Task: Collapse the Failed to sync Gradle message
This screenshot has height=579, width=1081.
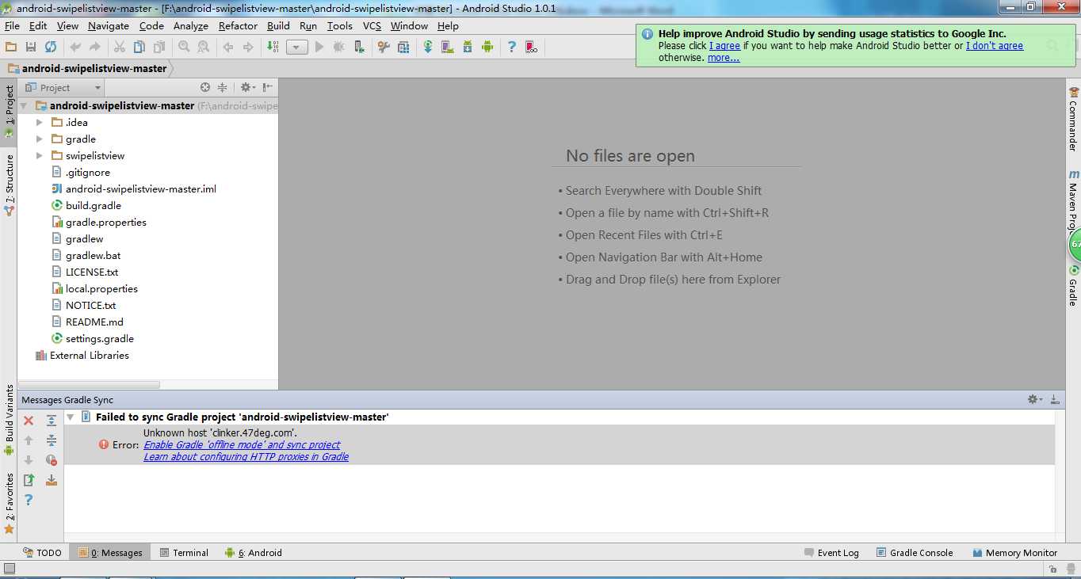Action: pos(71,417)
